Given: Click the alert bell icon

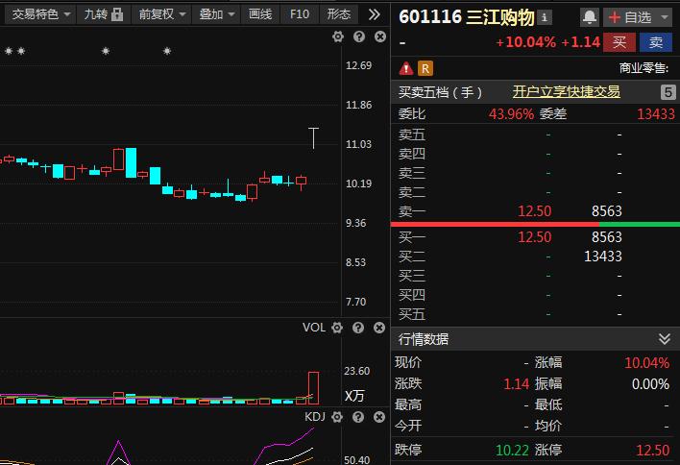Looking at the screenshot, I should [590, 17].
